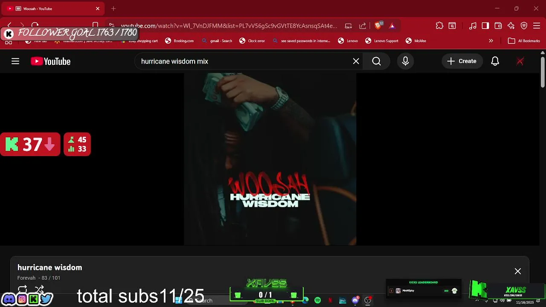This screenshot has height=307, width=546.
Task: Open the 'gmail - Search' bookmark
Action: coord(217,41)
